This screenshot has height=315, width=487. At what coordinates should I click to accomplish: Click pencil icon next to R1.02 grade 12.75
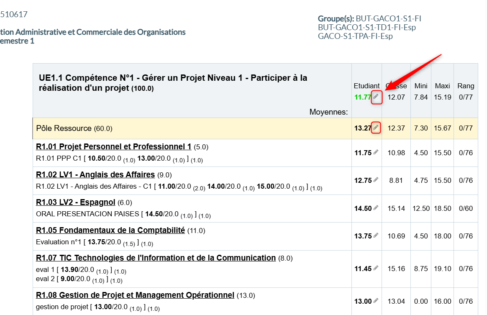coord(376,180)
